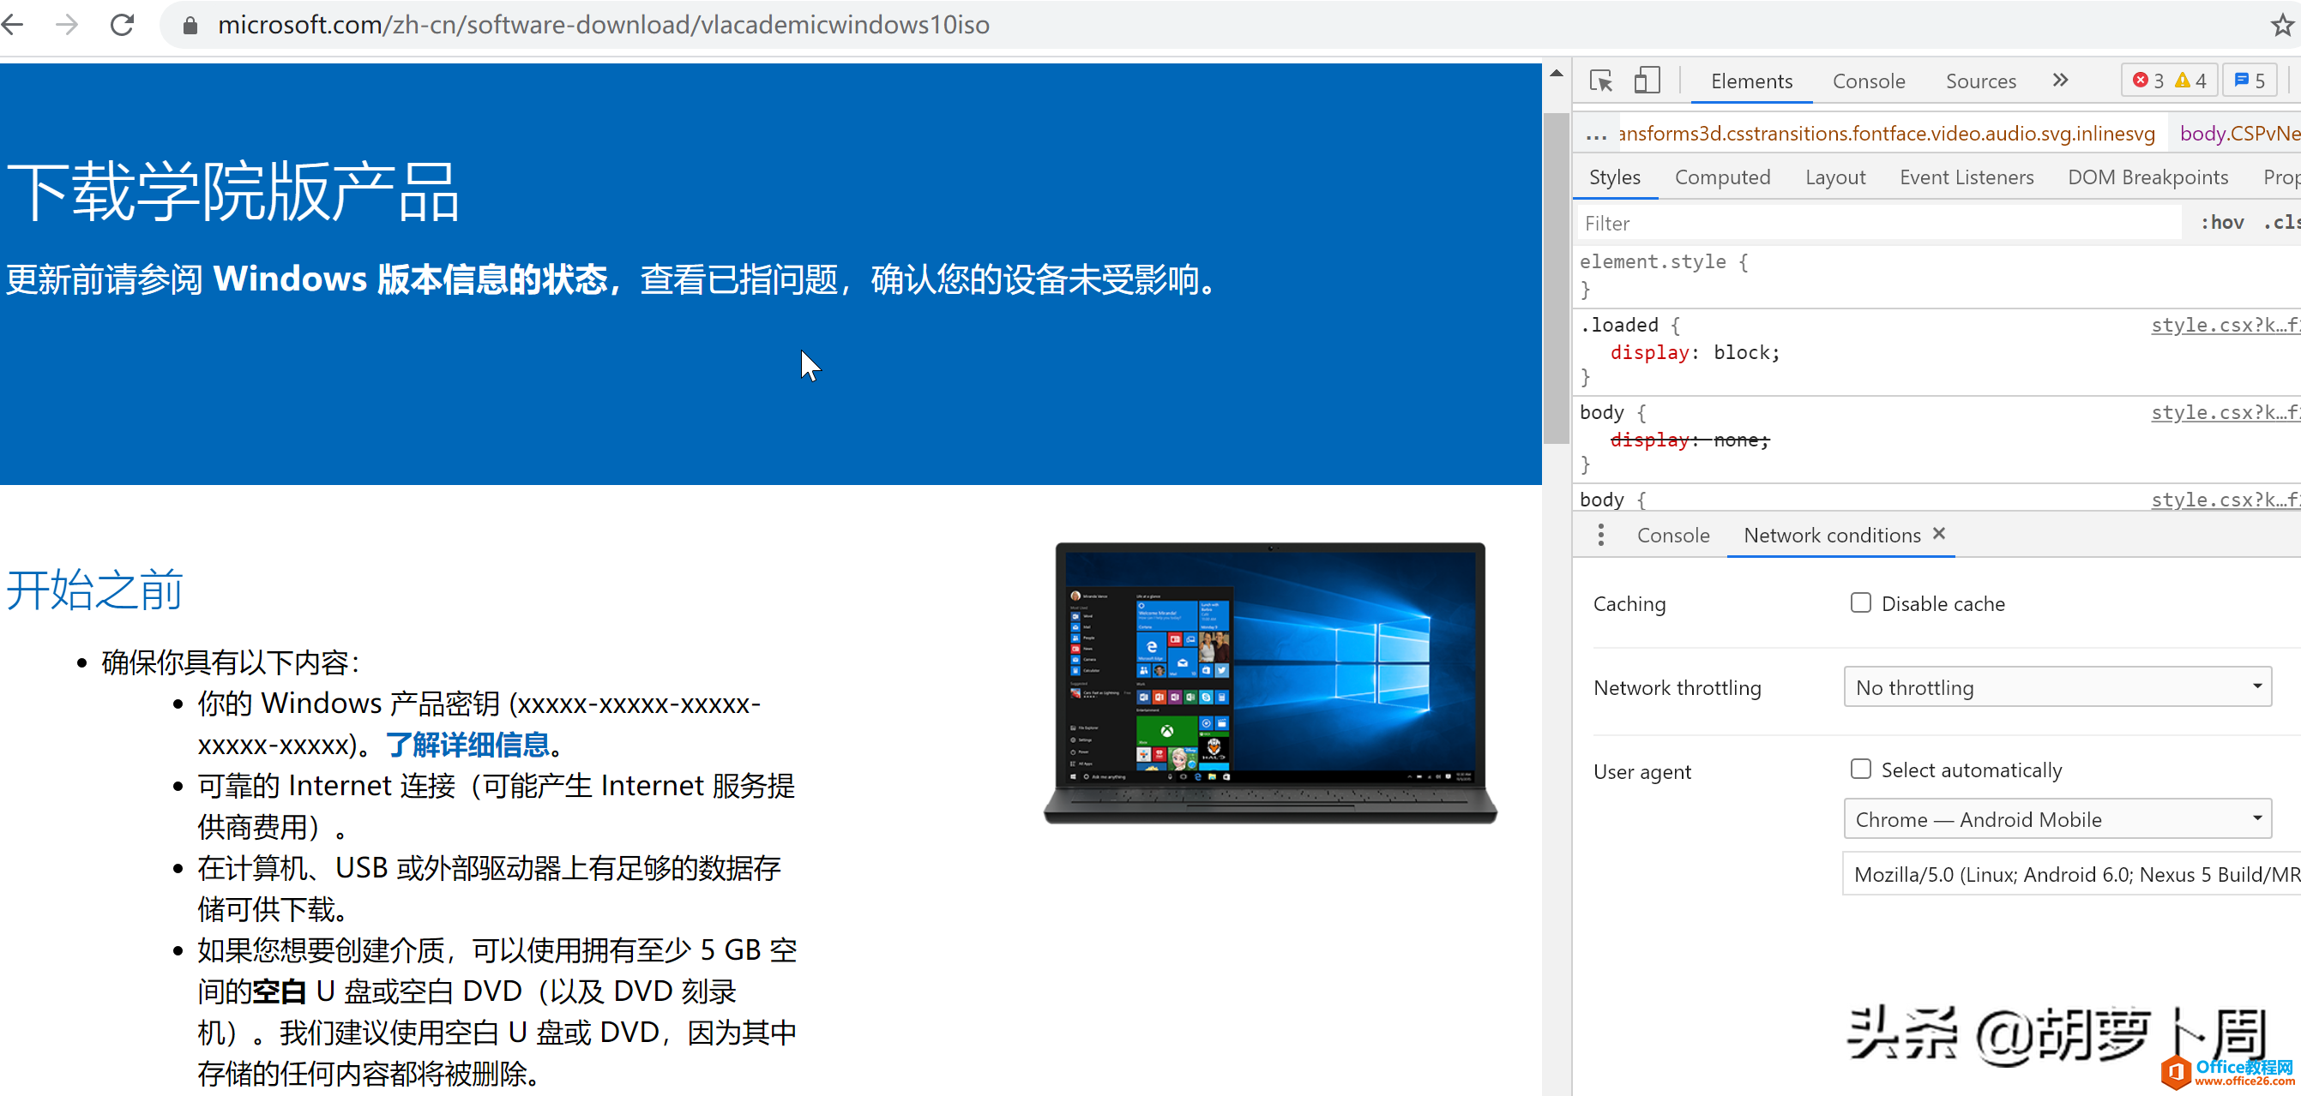Open the DOM Breakpoints tab

pyautogui.click(x=2147, y=177)
